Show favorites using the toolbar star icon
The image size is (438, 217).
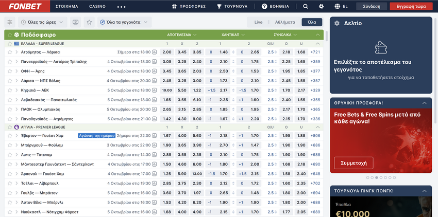[x=89, y=23]
